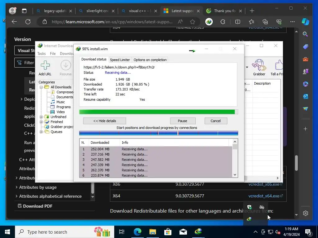This screenshot has width=318, height=238.
Task: Go back in Edge browser
Action: click(x=14, y=22)
